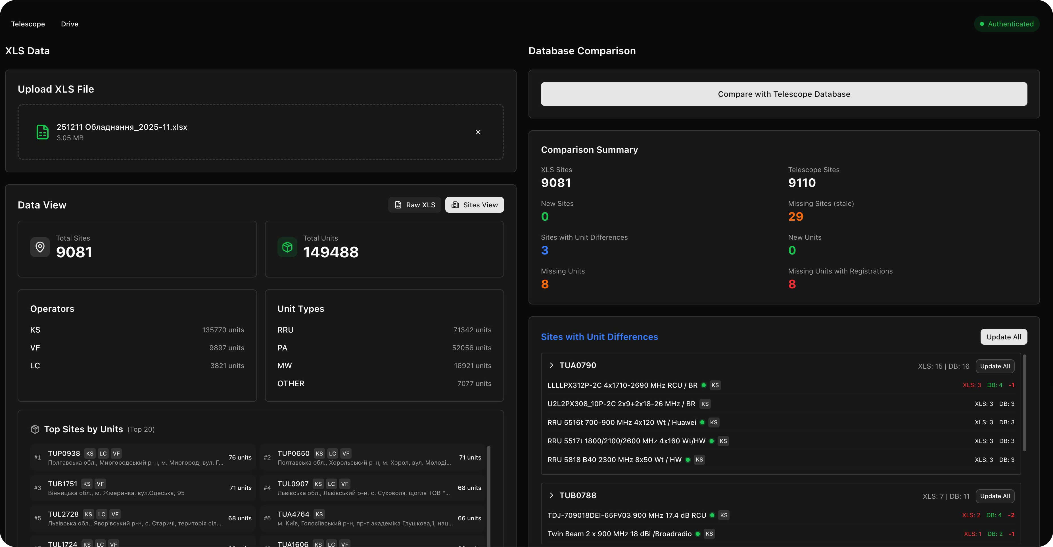
Task: Click the green status indicator on RRU 5818 B40
Action: (x=688, y=460)
